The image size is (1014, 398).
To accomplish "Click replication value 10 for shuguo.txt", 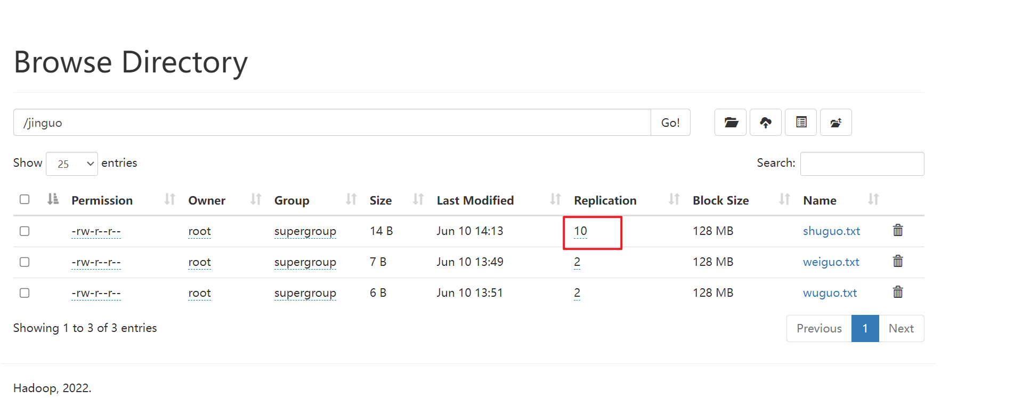I will click(580, 231).
